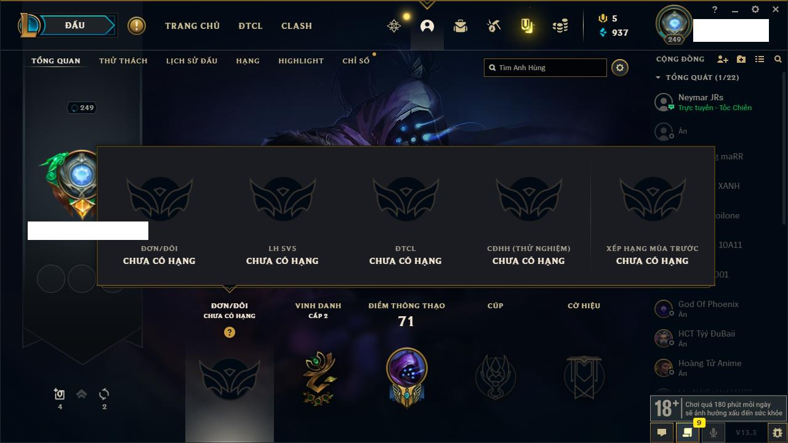Open the bug report icon

(x=777, y=433)
